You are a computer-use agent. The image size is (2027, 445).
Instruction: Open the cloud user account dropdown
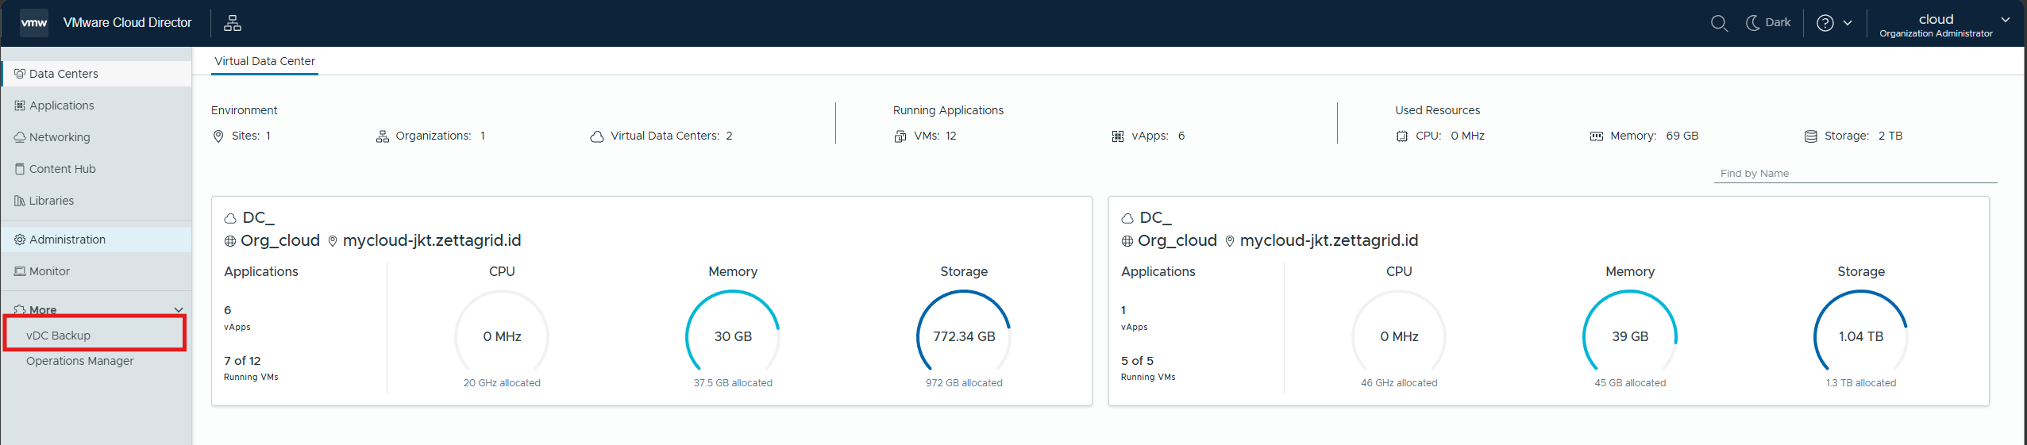(x=1944, y=25)
